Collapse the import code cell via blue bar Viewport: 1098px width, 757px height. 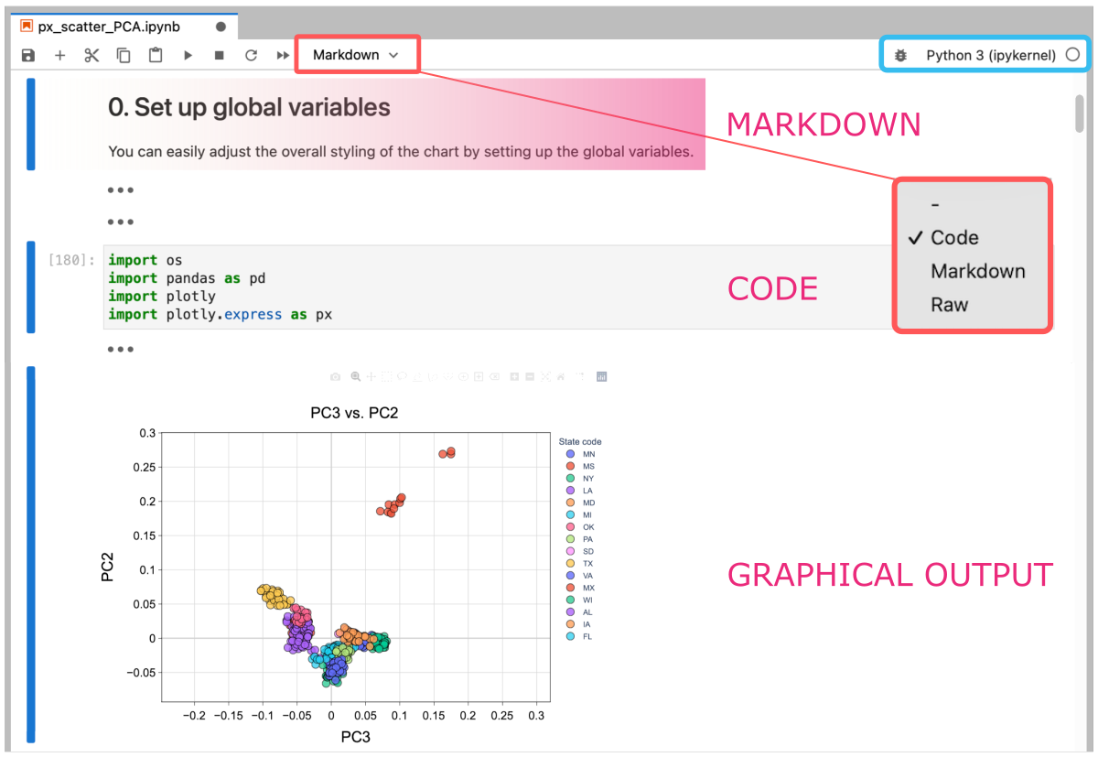click(31, 287)
